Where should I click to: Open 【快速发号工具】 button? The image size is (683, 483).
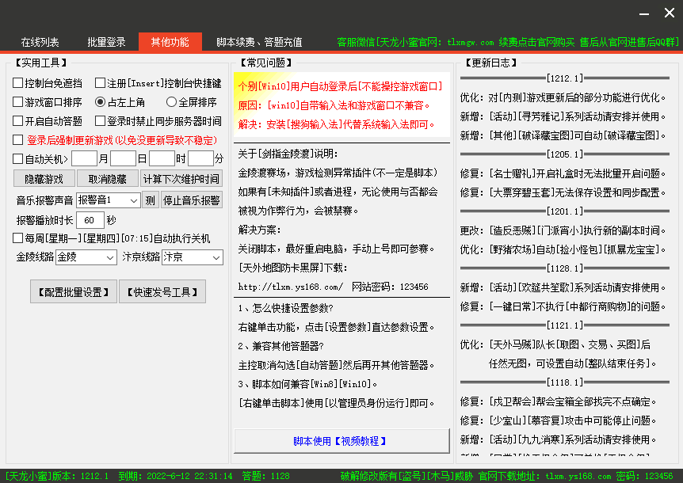coord(162,291)
